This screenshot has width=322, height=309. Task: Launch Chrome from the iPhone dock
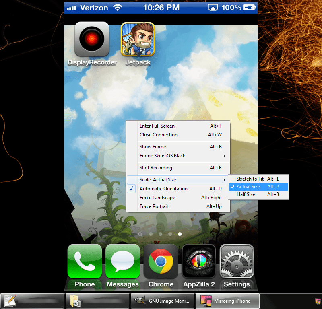[161, 261]
